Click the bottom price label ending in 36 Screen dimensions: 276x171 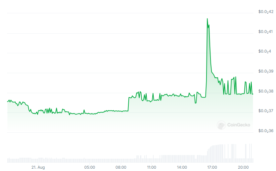pyautogui.click(x=266, y=131)
